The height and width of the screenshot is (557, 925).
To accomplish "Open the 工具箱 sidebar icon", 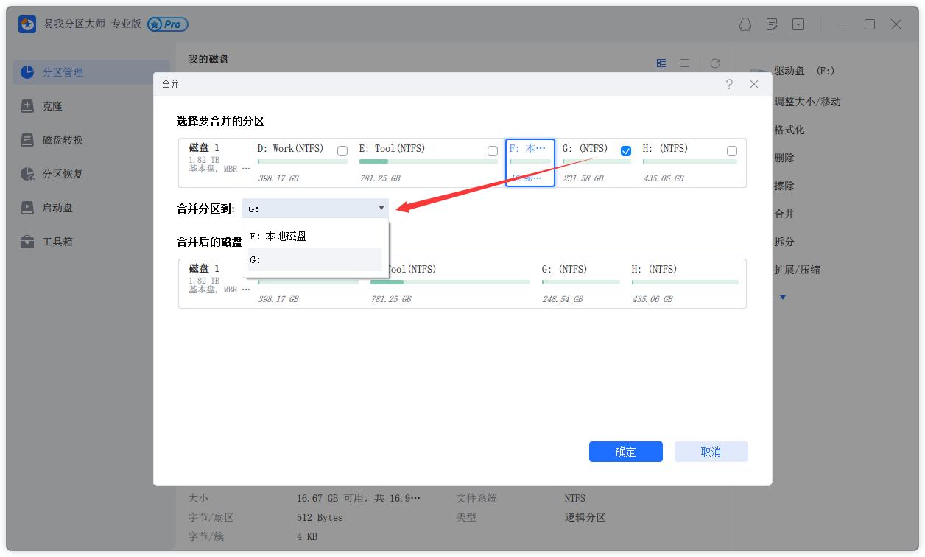I will pos(57,241).
